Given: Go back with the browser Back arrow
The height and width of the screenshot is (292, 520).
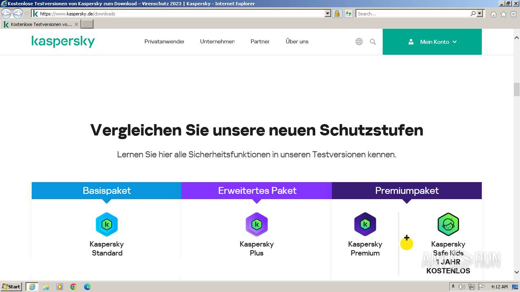Looking at the screenshot, I should click(x=6, y=13).
